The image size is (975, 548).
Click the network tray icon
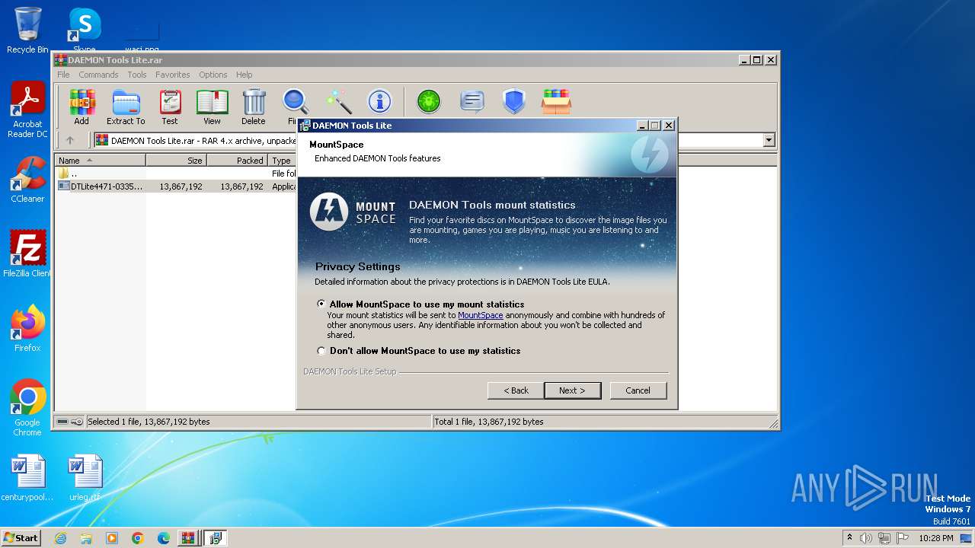tap(884, 538)
